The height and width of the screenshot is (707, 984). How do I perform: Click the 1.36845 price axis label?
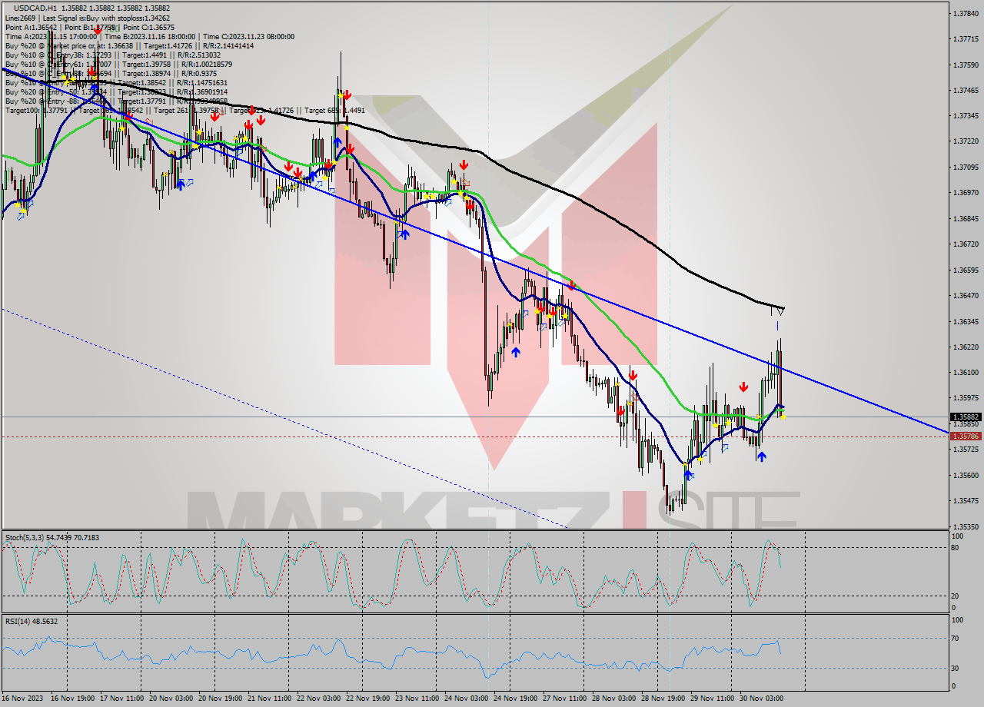[966, 218]
